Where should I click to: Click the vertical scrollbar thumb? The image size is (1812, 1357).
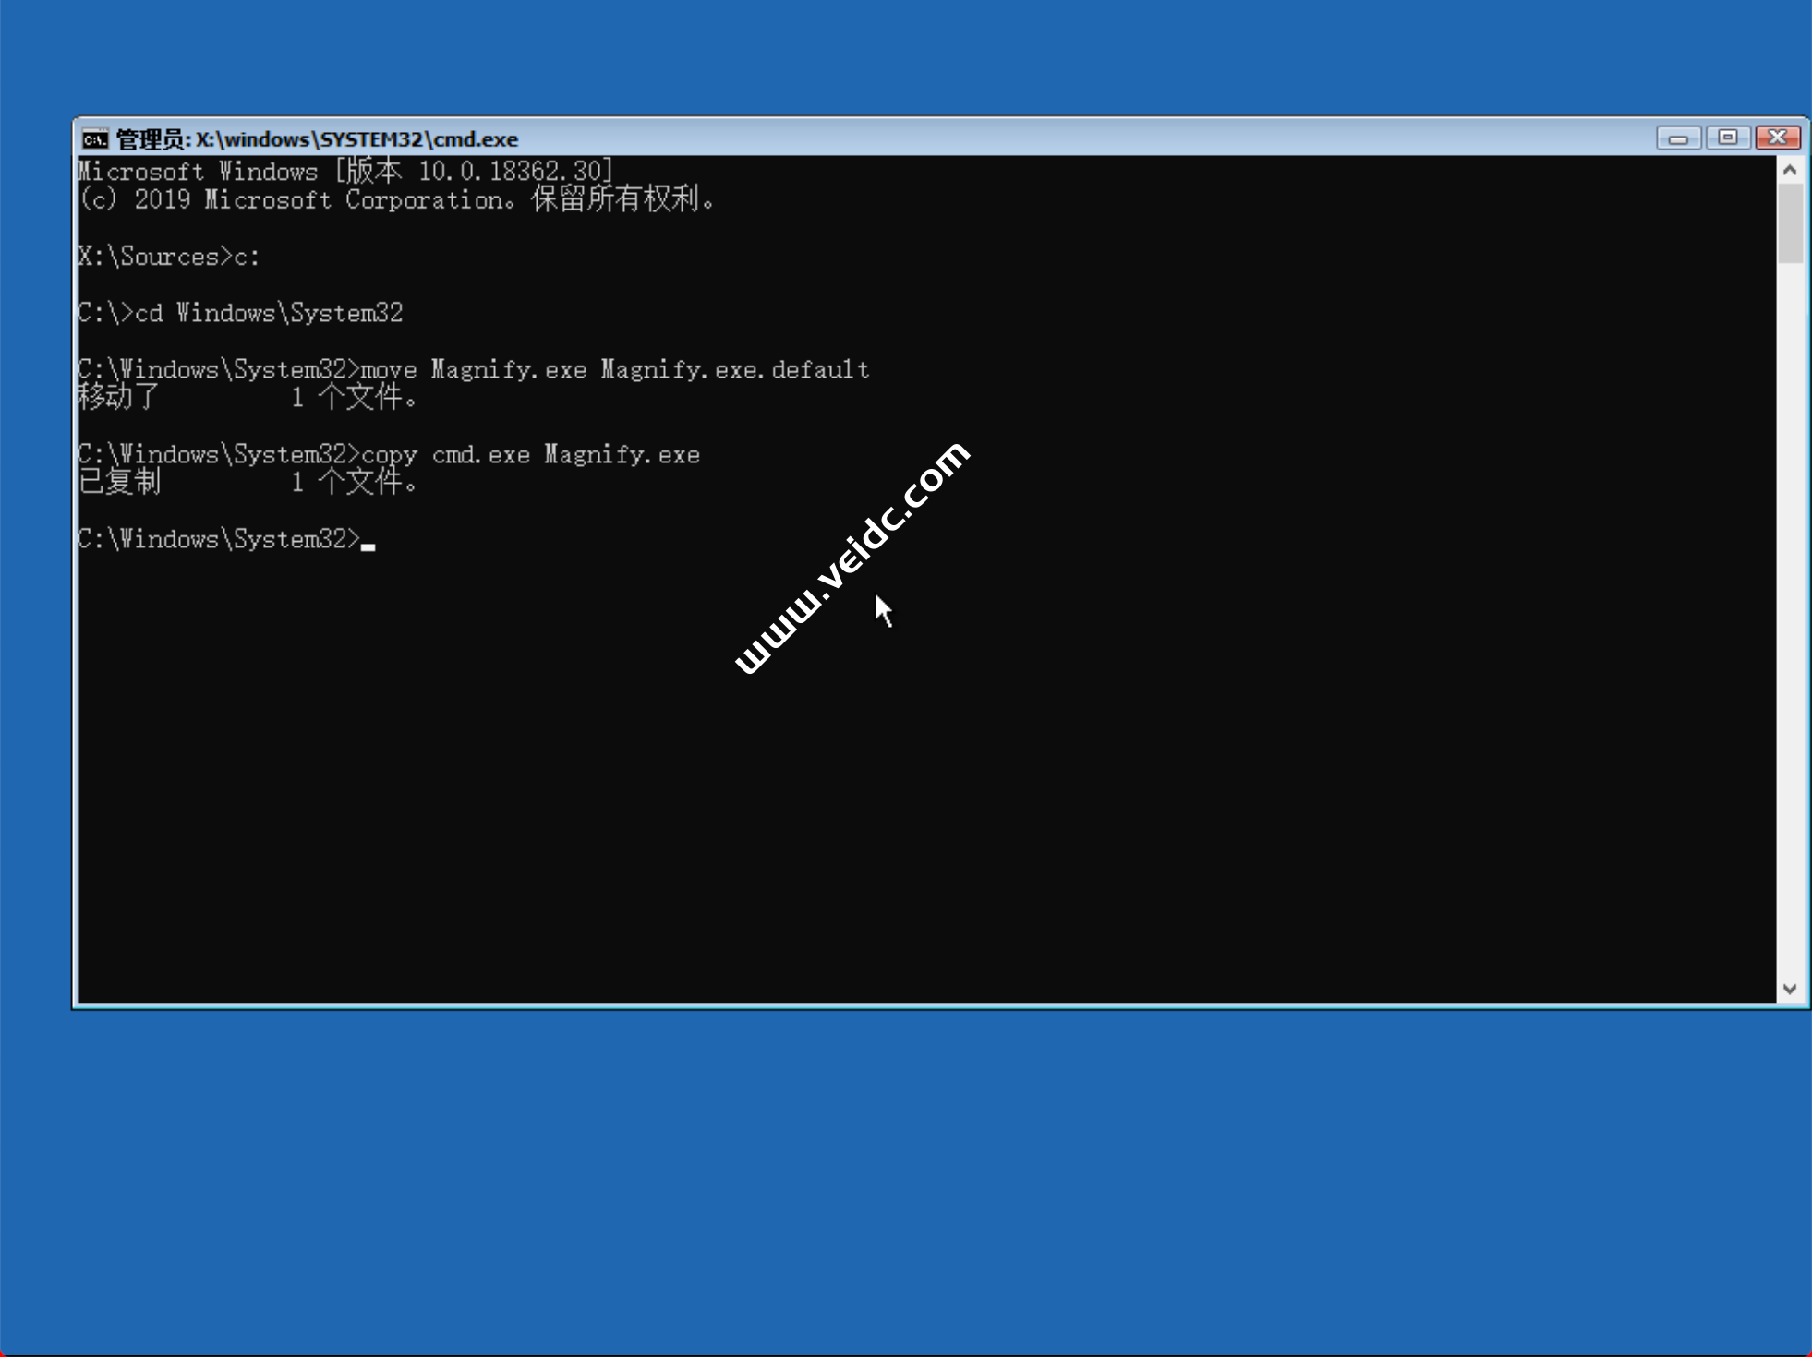click(1790, 222)
